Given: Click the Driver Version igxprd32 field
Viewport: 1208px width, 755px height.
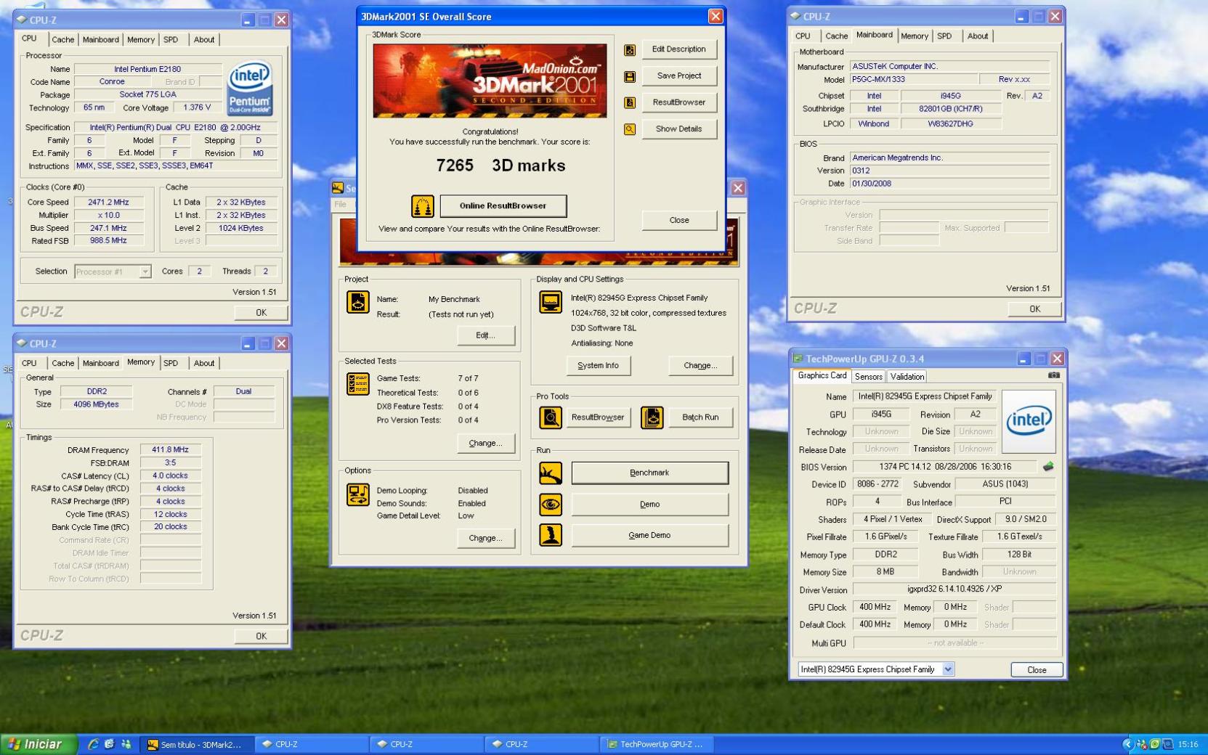Looking at the screenshot, I should [x=954, y=589].
